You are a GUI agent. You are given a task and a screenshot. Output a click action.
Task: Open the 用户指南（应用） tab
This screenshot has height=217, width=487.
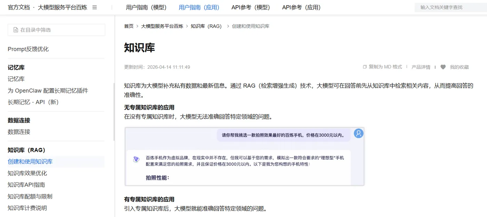point(199,7)
